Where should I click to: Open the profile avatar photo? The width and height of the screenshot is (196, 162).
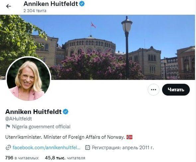click(x=28, y=79)
